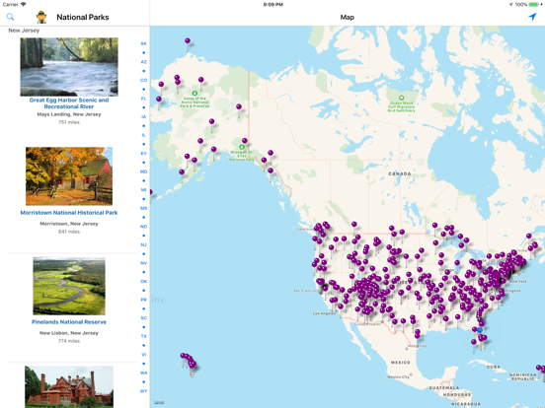The width and height of the screenshot is (545, 408).
Task: Click the New Jersey section header
Action: [24, 31]
